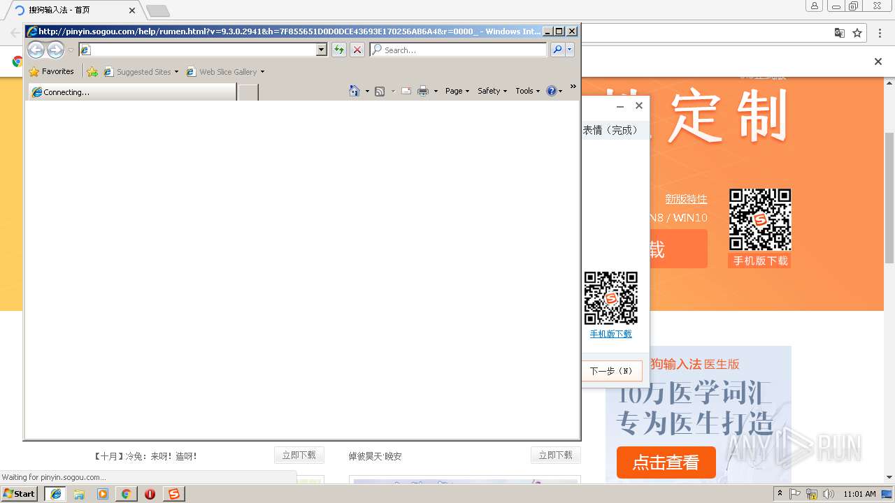Open the Chrome translate page icon

(840, 33)
